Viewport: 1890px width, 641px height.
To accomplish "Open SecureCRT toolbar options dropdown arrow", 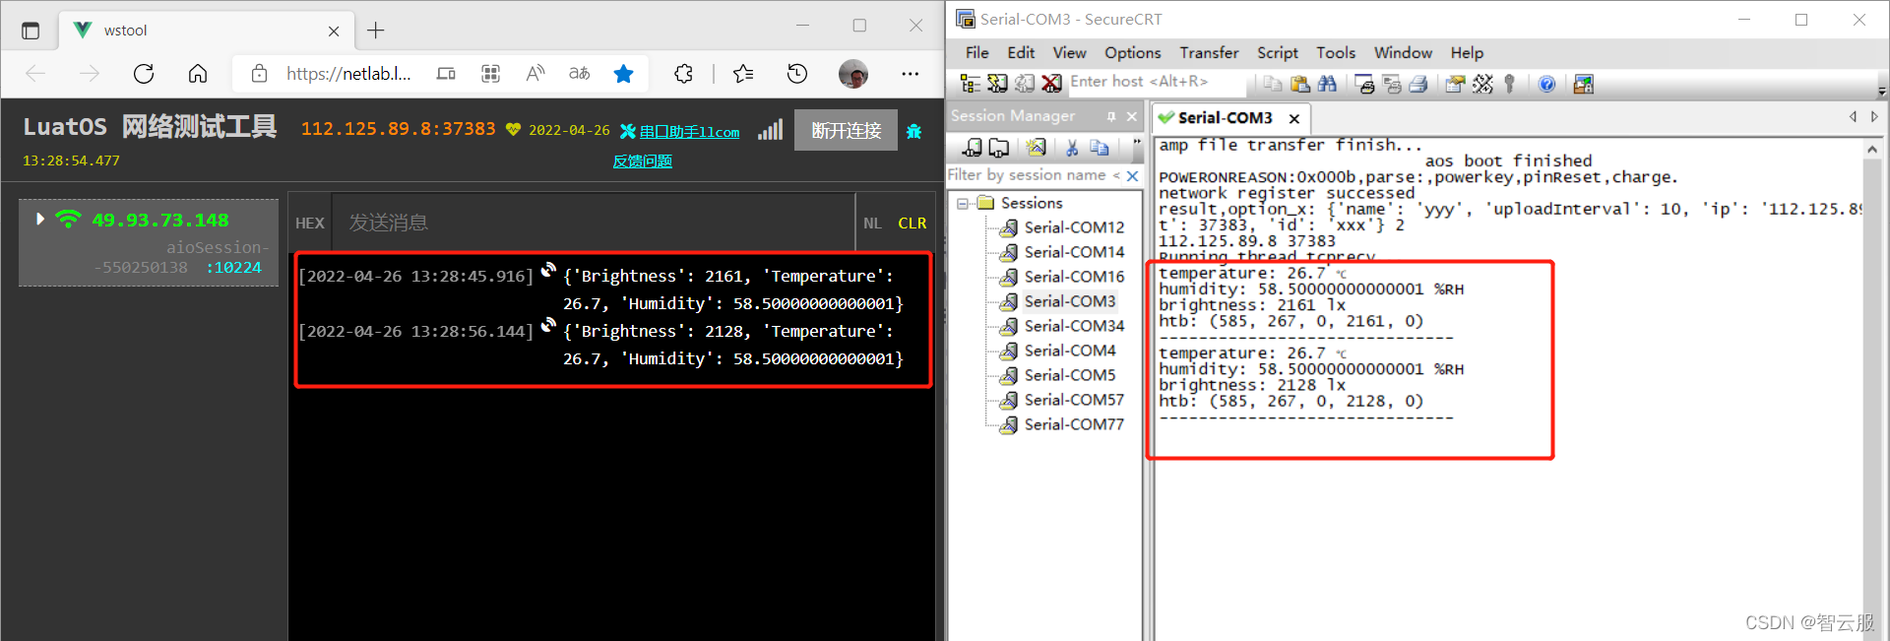I will click(1881, 90).
